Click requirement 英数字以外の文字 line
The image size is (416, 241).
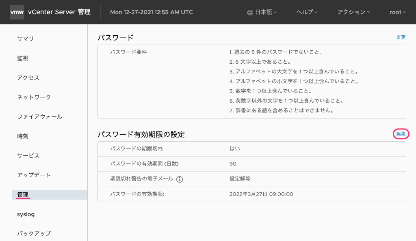tap(287, 101)
